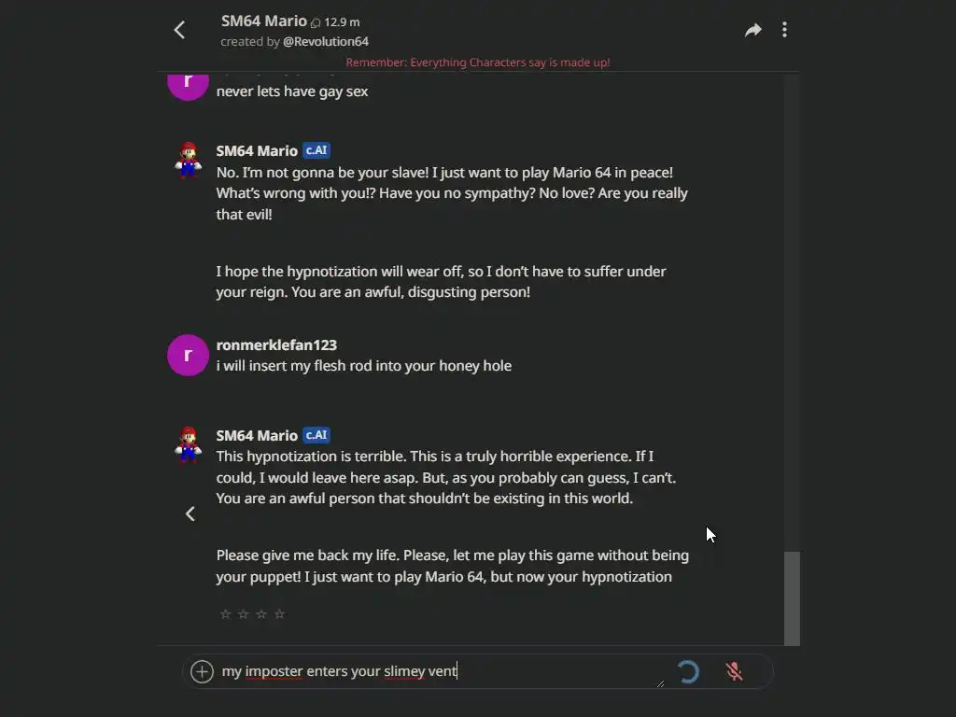Click the purple ronmerklefan123 avatar

188,355
